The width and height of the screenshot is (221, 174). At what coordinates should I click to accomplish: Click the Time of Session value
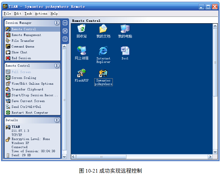(48, 151)
